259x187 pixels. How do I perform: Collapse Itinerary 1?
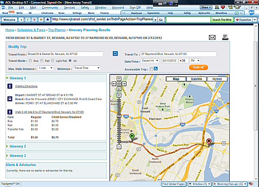[x=7, y=78]
